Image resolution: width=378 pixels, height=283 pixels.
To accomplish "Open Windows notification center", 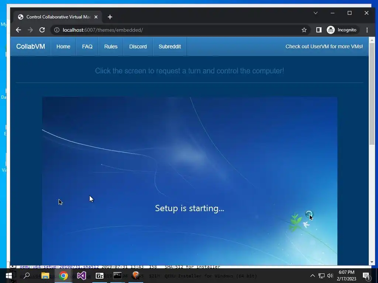I will [367, 276].
